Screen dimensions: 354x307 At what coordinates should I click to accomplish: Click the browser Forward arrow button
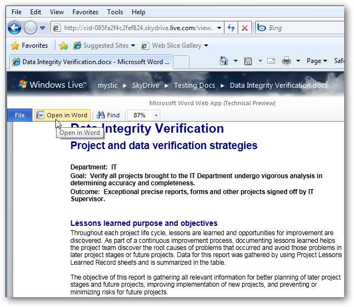point(30,27)
